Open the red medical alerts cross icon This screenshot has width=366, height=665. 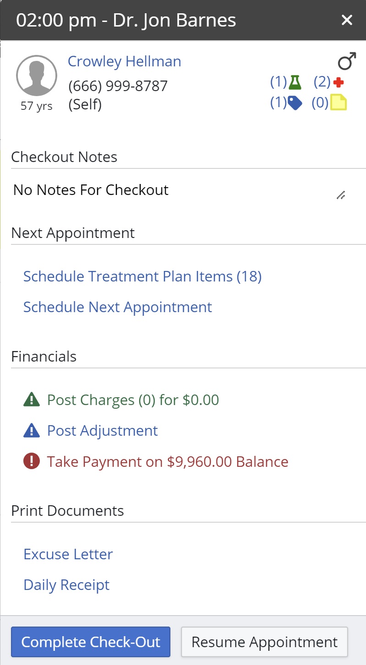pyautogui.click(x=339, y=82)
